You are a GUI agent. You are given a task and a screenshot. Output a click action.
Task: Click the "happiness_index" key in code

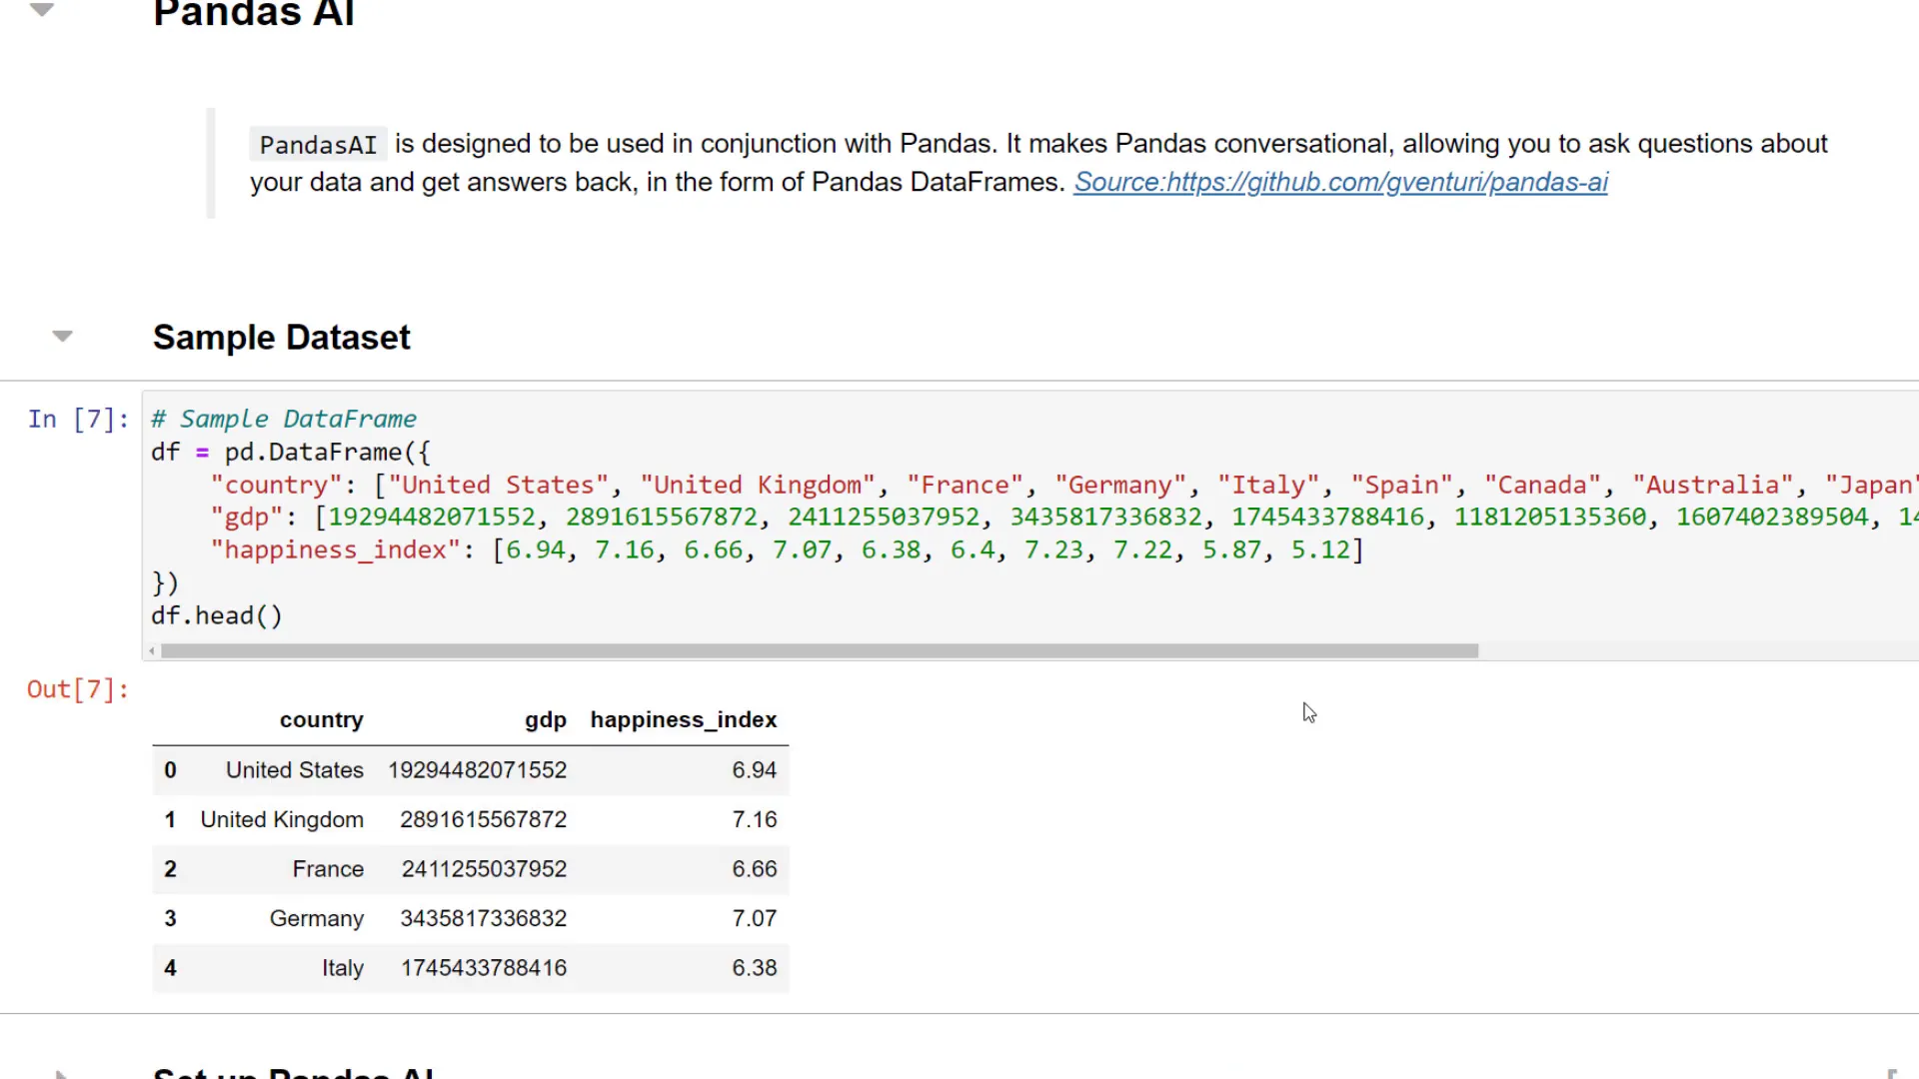[336, 550]
